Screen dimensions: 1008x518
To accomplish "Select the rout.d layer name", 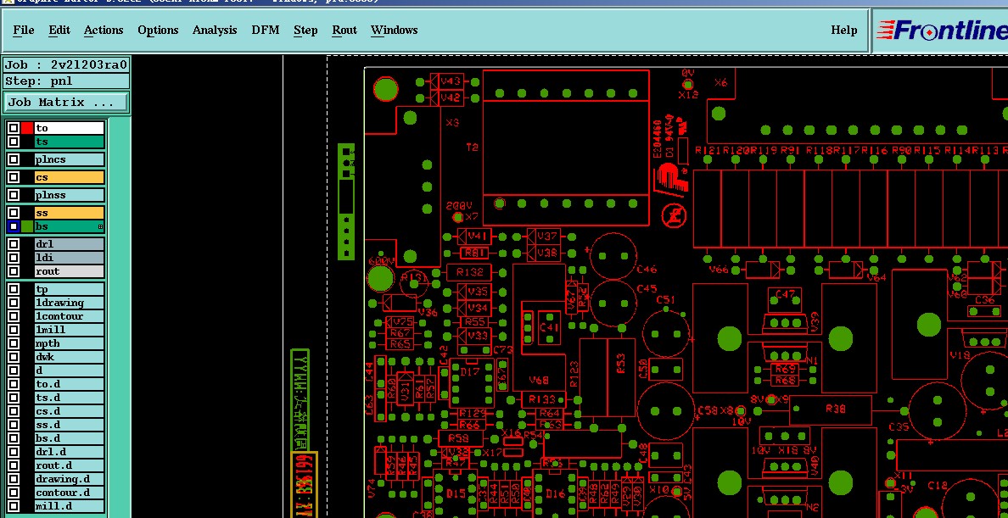I will [x=70, y=465].
